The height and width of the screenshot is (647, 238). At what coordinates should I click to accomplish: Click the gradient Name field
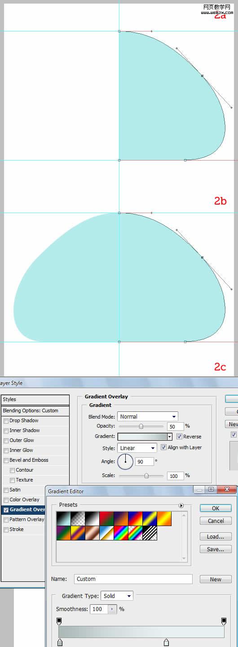(x=133, y=579)
